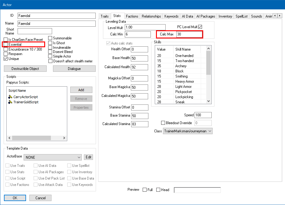This screenshot has height=205, width=285.
Task: Check the Respawn option
Action: click(x=6, y=54)
